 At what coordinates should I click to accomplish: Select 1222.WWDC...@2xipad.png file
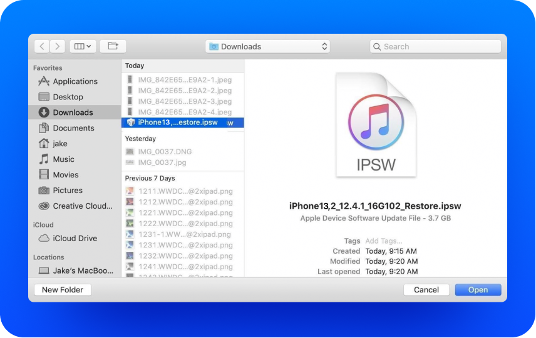(x=183, y=224)
